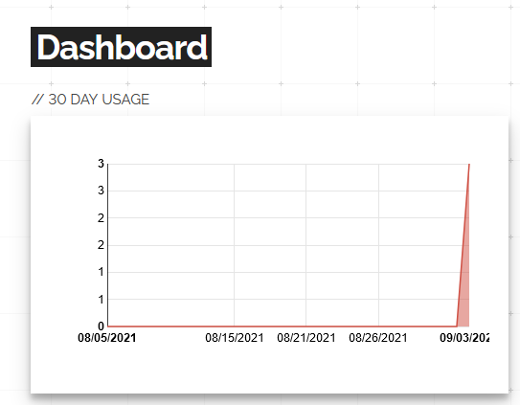Viewport: 520px width, 405px height.
Task: Select the 08/26/2021 date label
Action: pyautogui.click(x=378, y=338)
